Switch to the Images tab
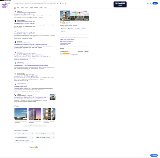The height and width of the screenshot is (158, 160). pos(31,7)
